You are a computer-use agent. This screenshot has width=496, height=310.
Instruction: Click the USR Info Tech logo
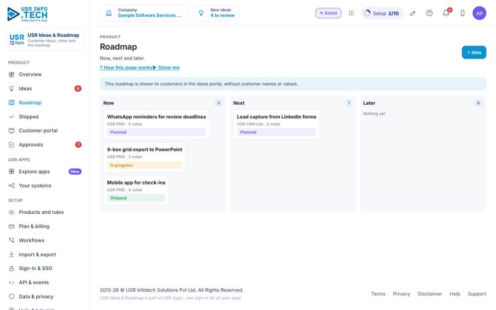[27, 14]
